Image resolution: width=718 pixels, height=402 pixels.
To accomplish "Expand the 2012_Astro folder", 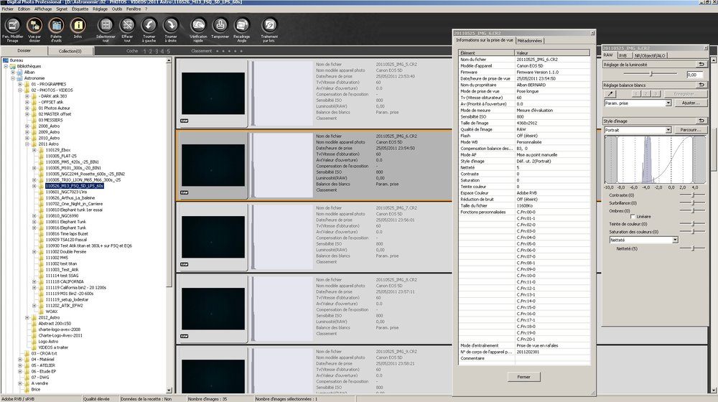I will (27, 317).
